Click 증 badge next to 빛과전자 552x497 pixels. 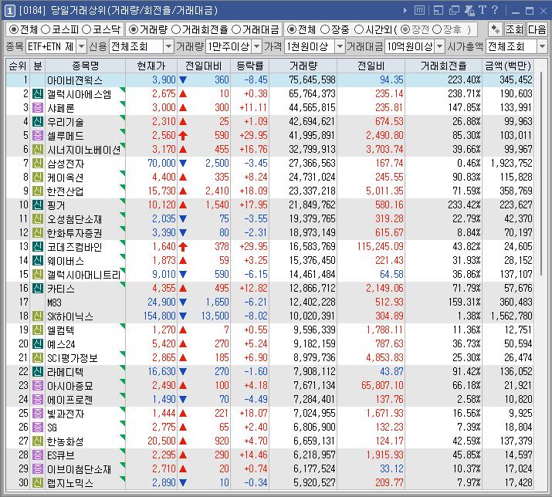click(x=38, y=413)
